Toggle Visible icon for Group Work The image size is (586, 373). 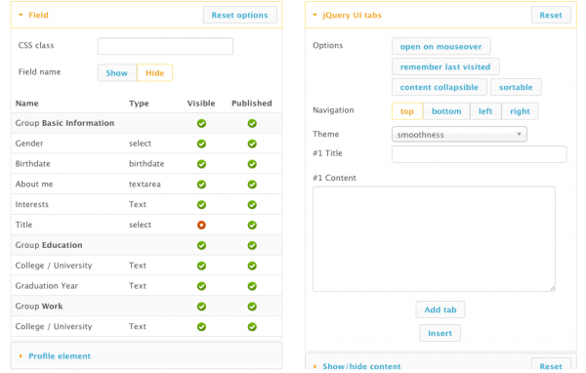tap(201, 307)
